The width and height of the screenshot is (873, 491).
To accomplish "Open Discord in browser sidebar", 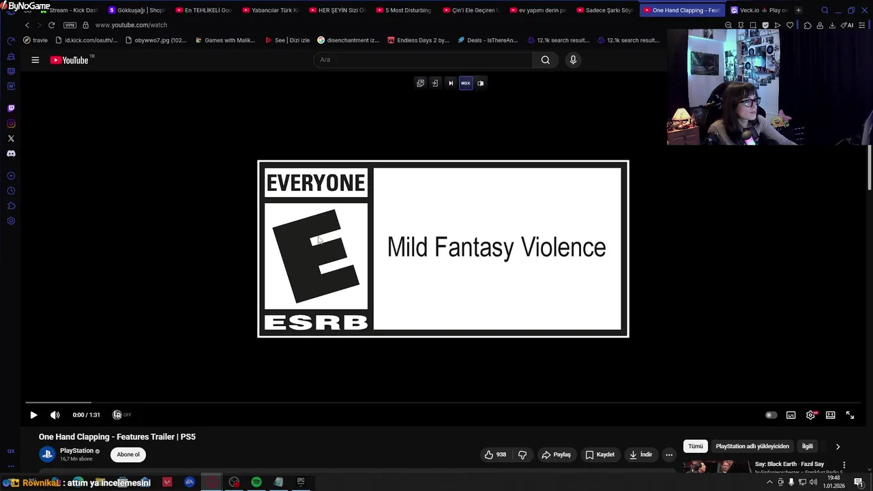I will click(11, 153).
